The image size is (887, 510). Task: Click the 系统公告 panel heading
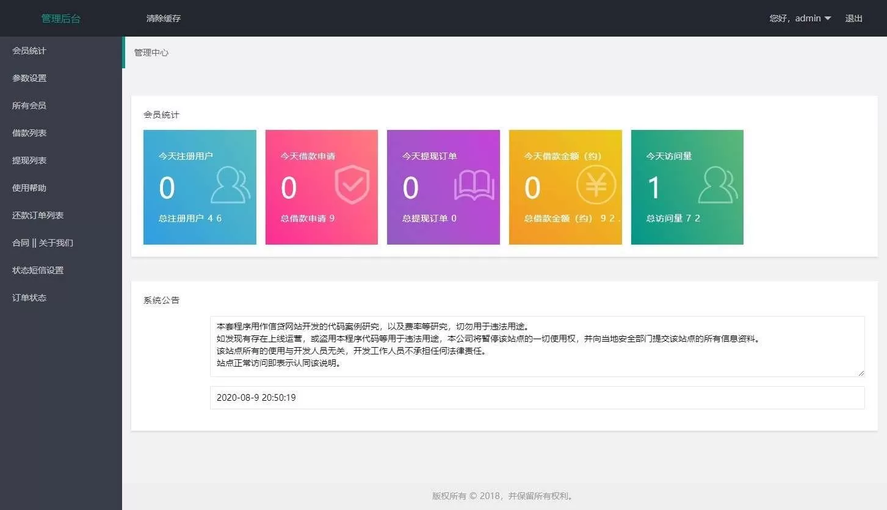click(x=161, y=300)
